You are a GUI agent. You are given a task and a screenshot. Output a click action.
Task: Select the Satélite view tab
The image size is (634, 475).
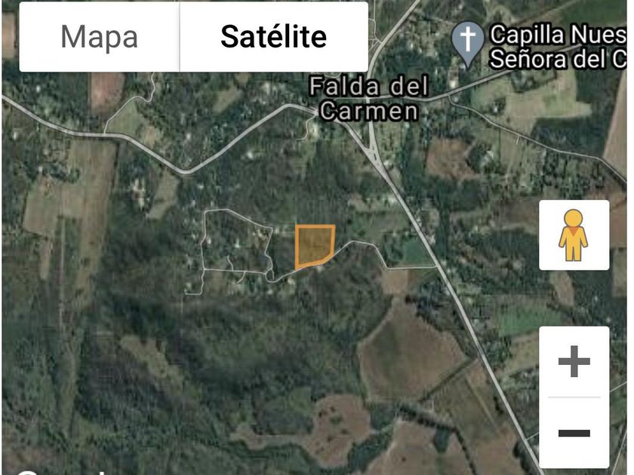click(274, 37)
